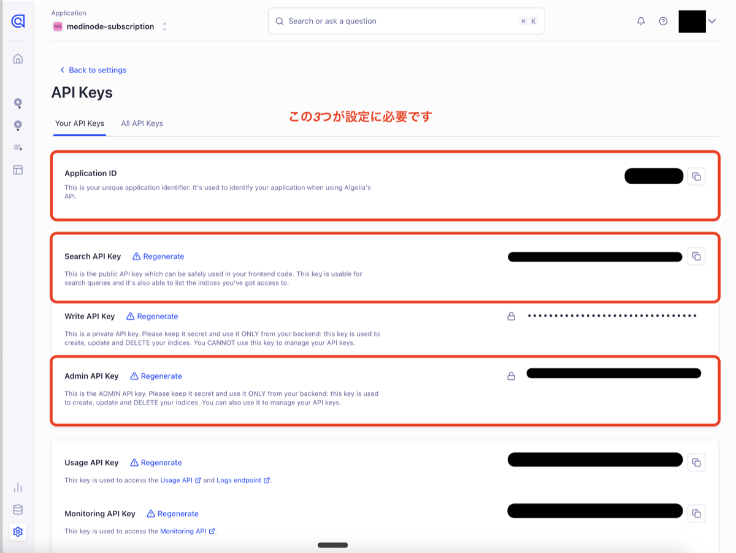Click the MS application badge icon
Image resolution: width=736 pixels, height=553 pixels.
click(x=58, y=27)
